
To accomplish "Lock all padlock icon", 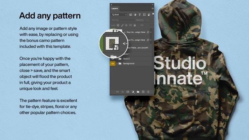I will tap(135, 25).
